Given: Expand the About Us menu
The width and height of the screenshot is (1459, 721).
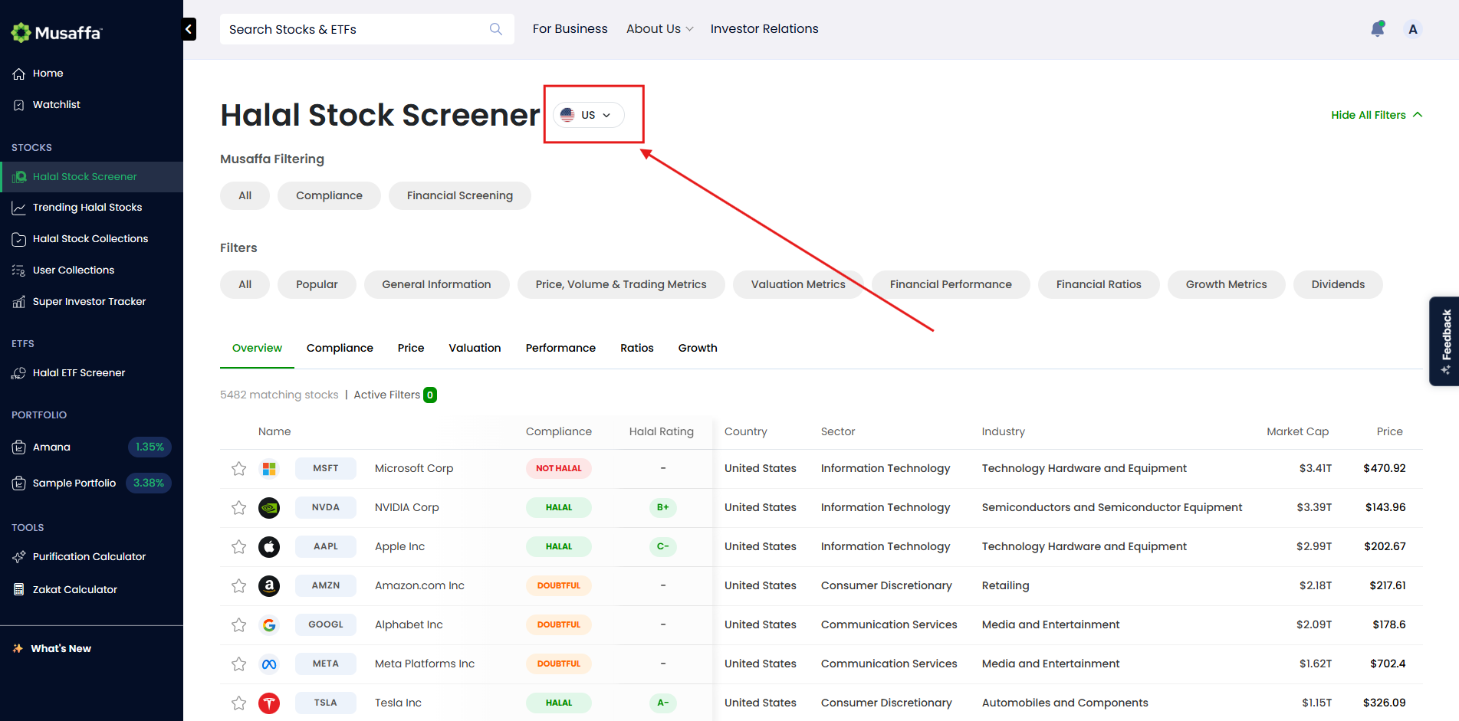Looking at the screenshot, I should click(x=659, y=29).
